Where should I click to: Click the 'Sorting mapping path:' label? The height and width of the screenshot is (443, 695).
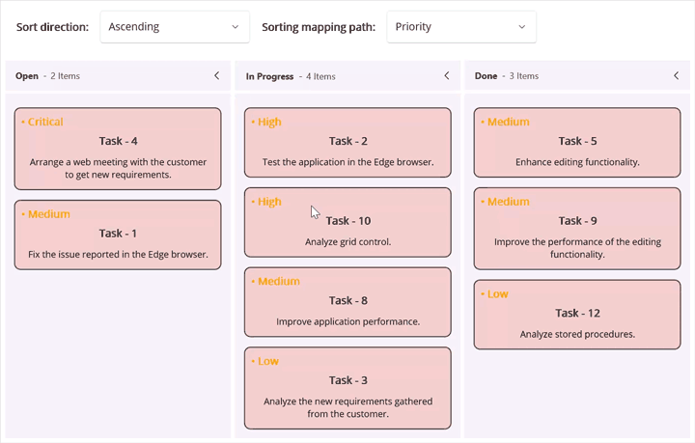(319, 27)
